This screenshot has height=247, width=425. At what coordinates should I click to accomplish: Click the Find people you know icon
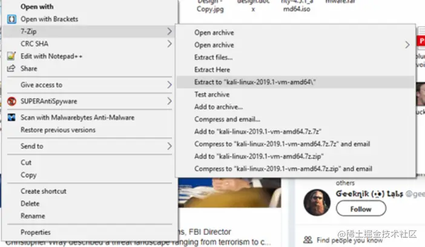pos(308,240)
